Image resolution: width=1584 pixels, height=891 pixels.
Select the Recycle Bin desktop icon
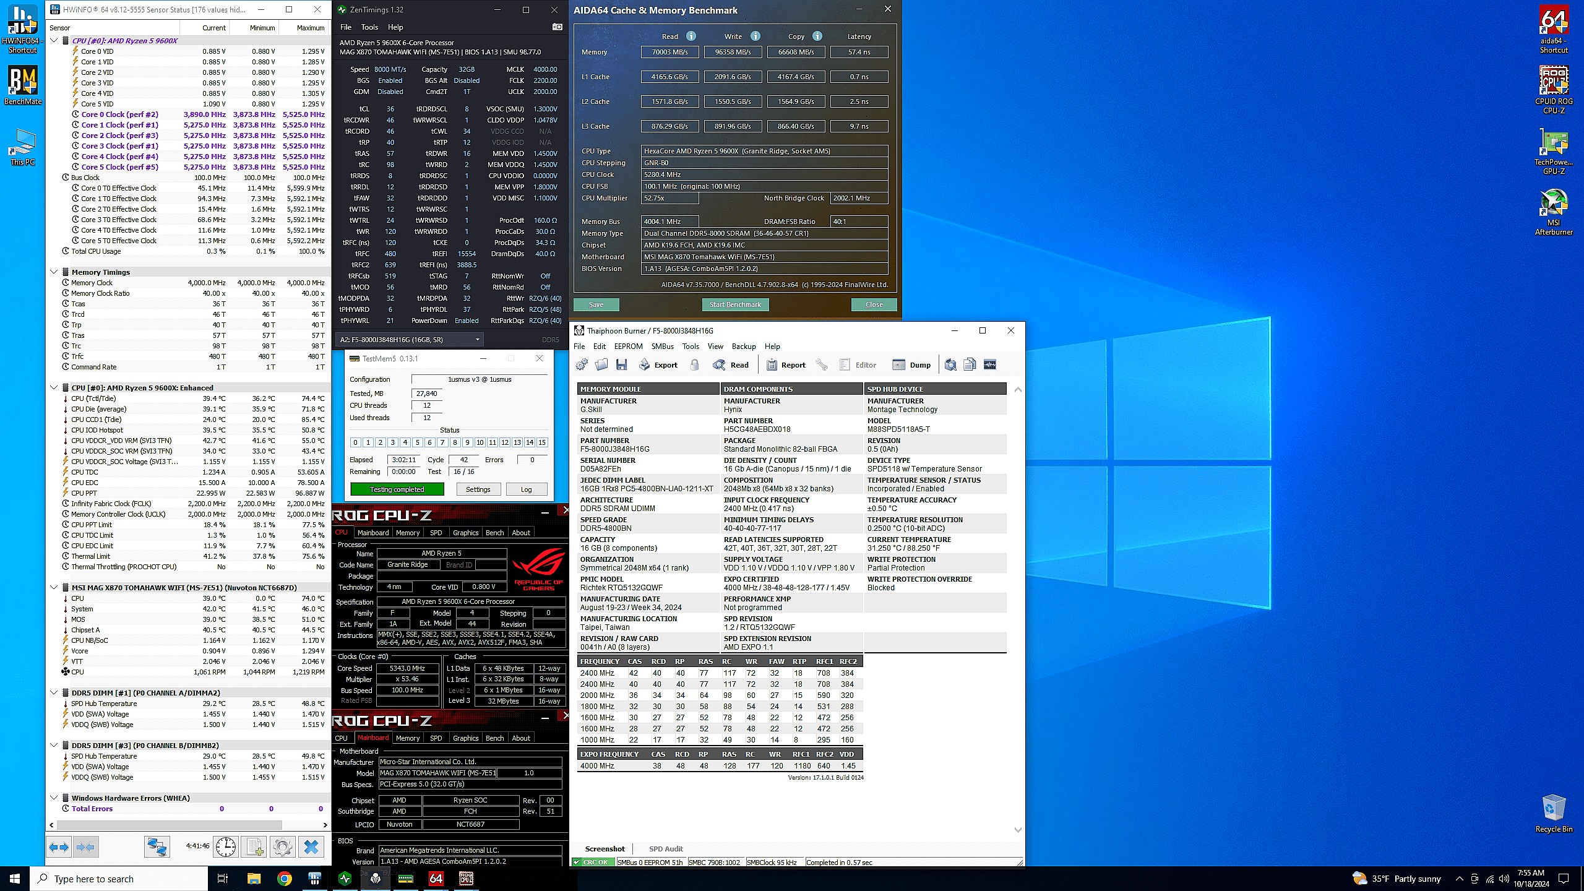[x=1554, y=814]
